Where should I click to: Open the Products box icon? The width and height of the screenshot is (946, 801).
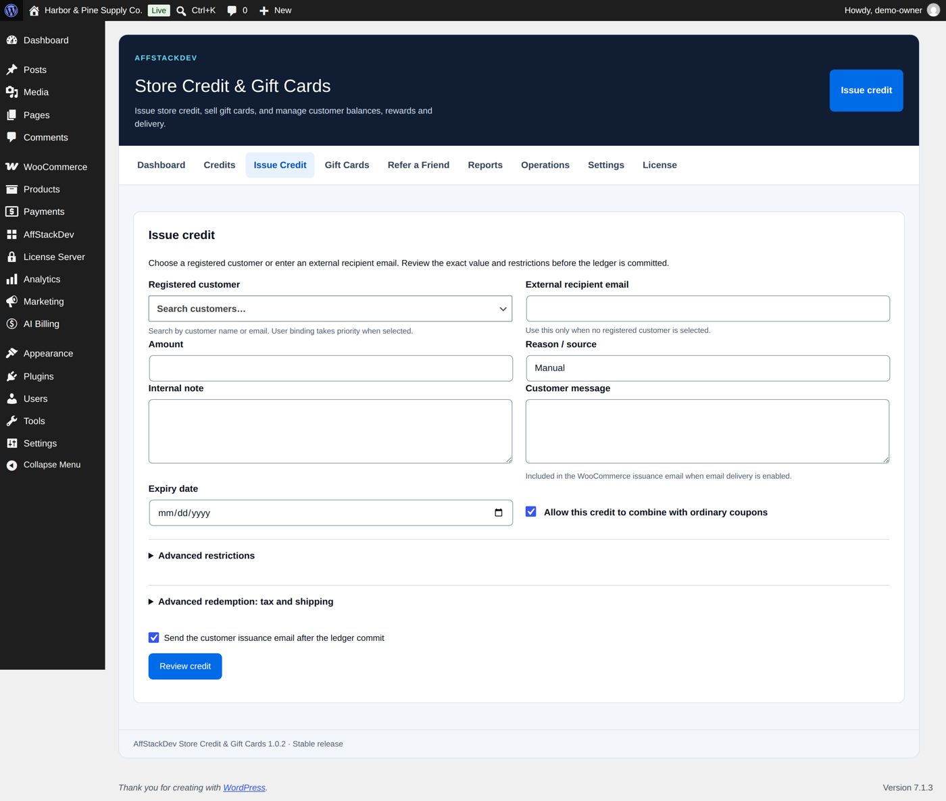pyautogui.click(x=11, y=189)
